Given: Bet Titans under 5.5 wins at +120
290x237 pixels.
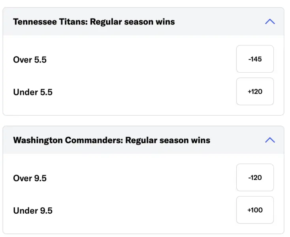Looking at the screenshot, I should click(x=255, y=92).
